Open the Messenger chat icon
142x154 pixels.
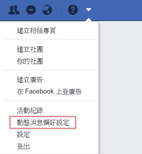pyautogui.click(x=31, y=10)
